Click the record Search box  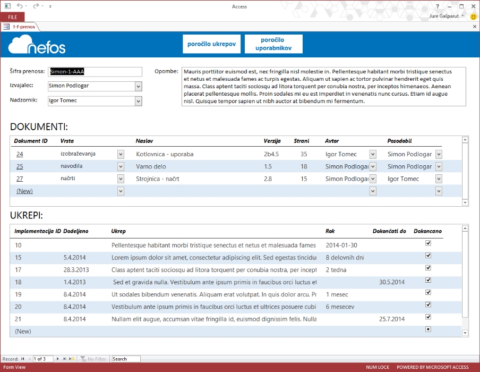coord(126,359)
